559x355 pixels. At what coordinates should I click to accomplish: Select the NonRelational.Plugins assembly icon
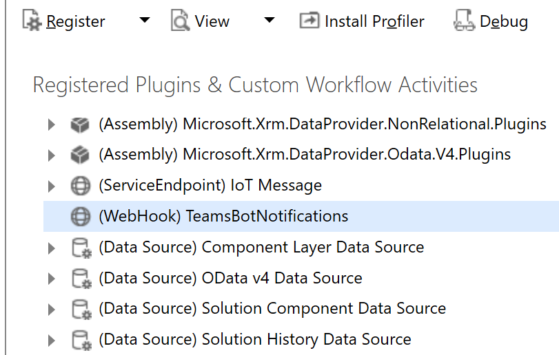(81, 125)
